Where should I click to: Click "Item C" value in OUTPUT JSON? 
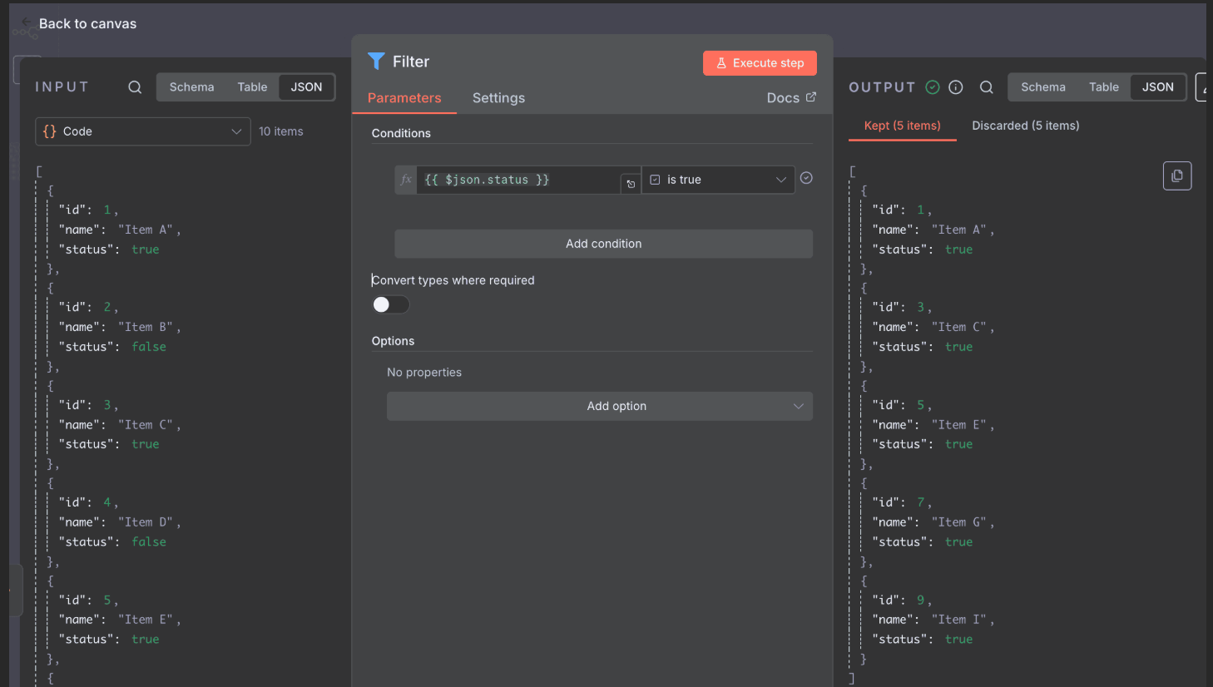click(x=959, y=327)
